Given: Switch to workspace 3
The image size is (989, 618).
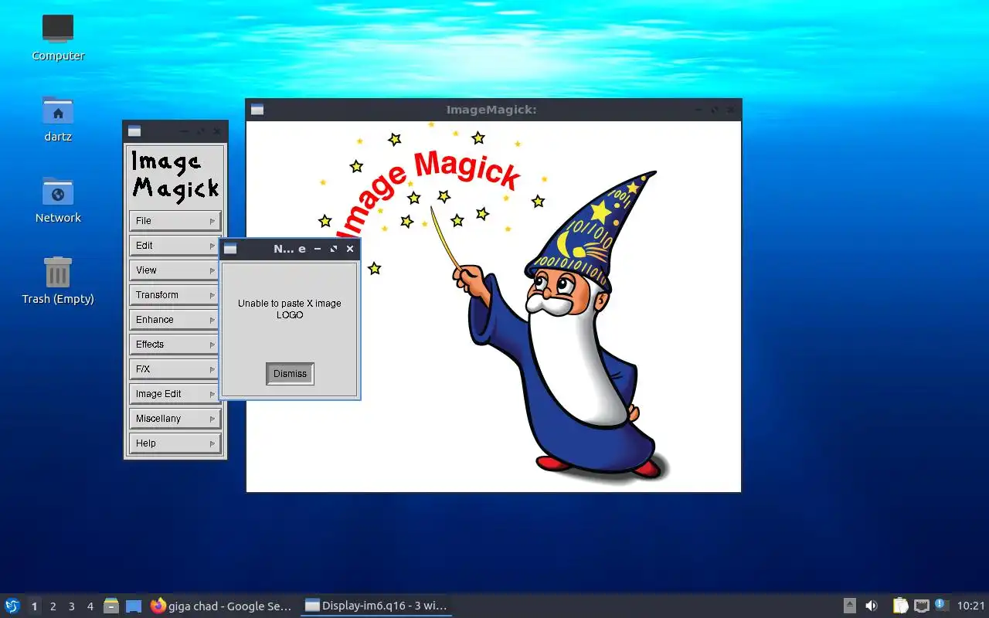Looking at the screenshot, I should pos(71,606).
